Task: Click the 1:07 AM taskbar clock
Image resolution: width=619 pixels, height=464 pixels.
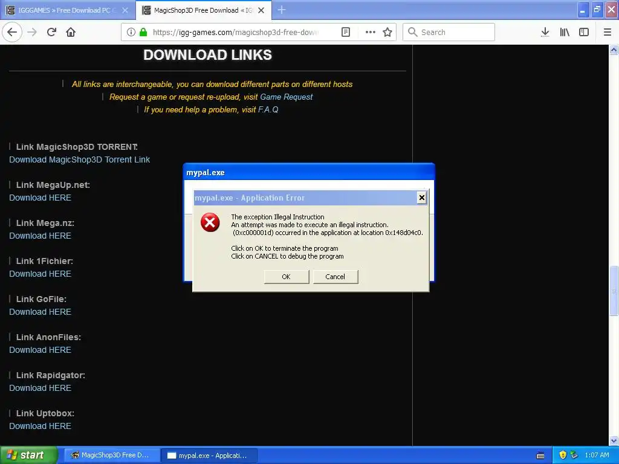Action: pyautogui.click(x=597, y=455)
